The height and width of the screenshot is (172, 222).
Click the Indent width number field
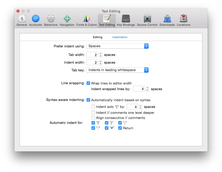coord(92,62)
